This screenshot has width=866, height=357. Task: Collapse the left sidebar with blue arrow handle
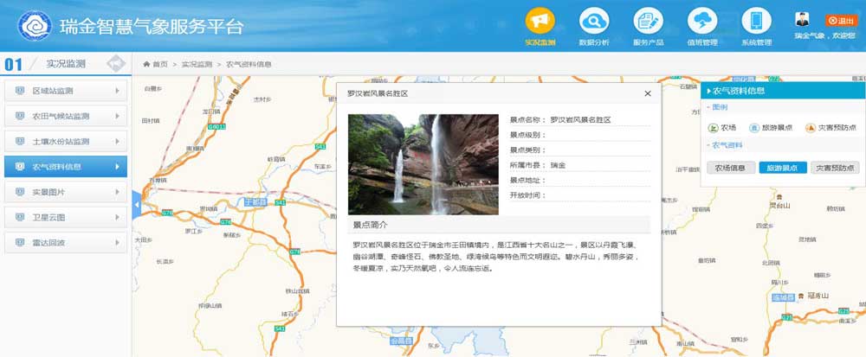click(x=136, y=204)
